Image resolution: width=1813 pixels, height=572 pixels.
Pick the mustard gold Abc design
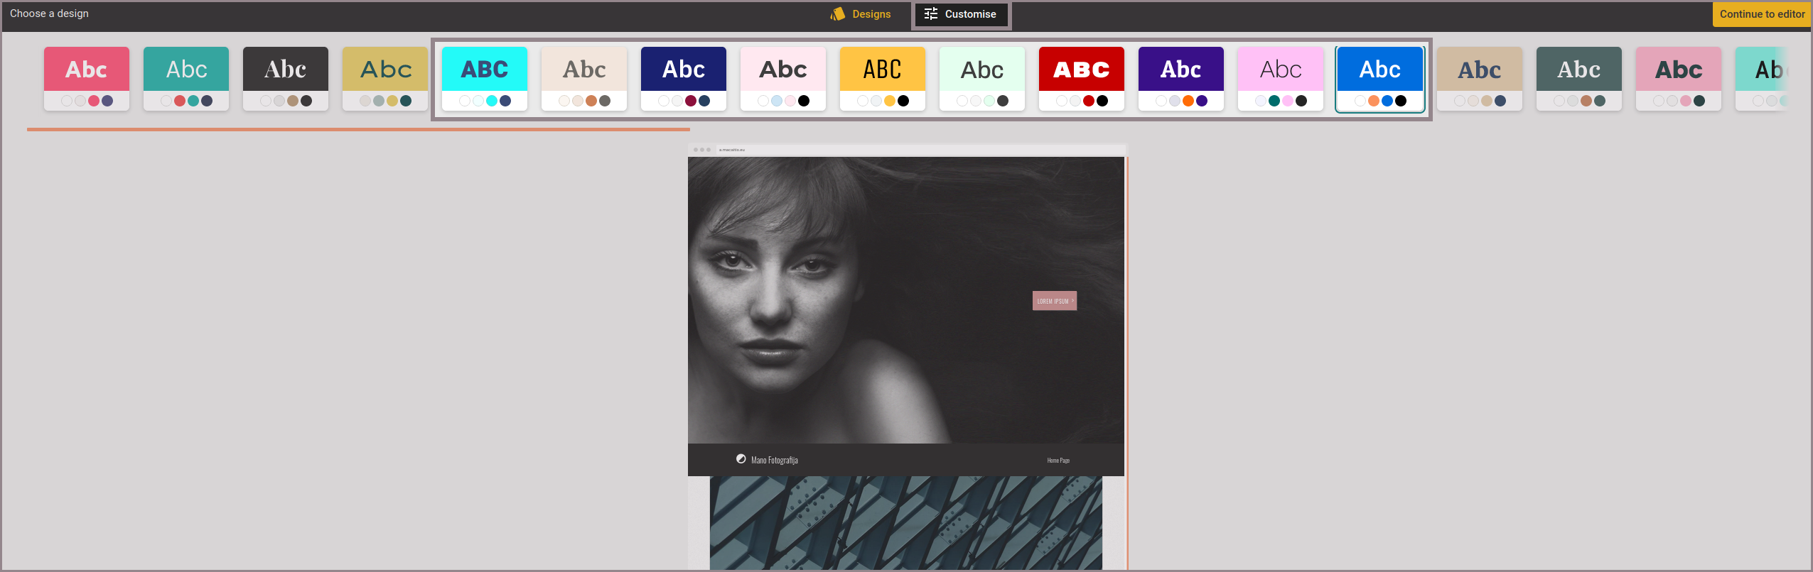(384, 70)
